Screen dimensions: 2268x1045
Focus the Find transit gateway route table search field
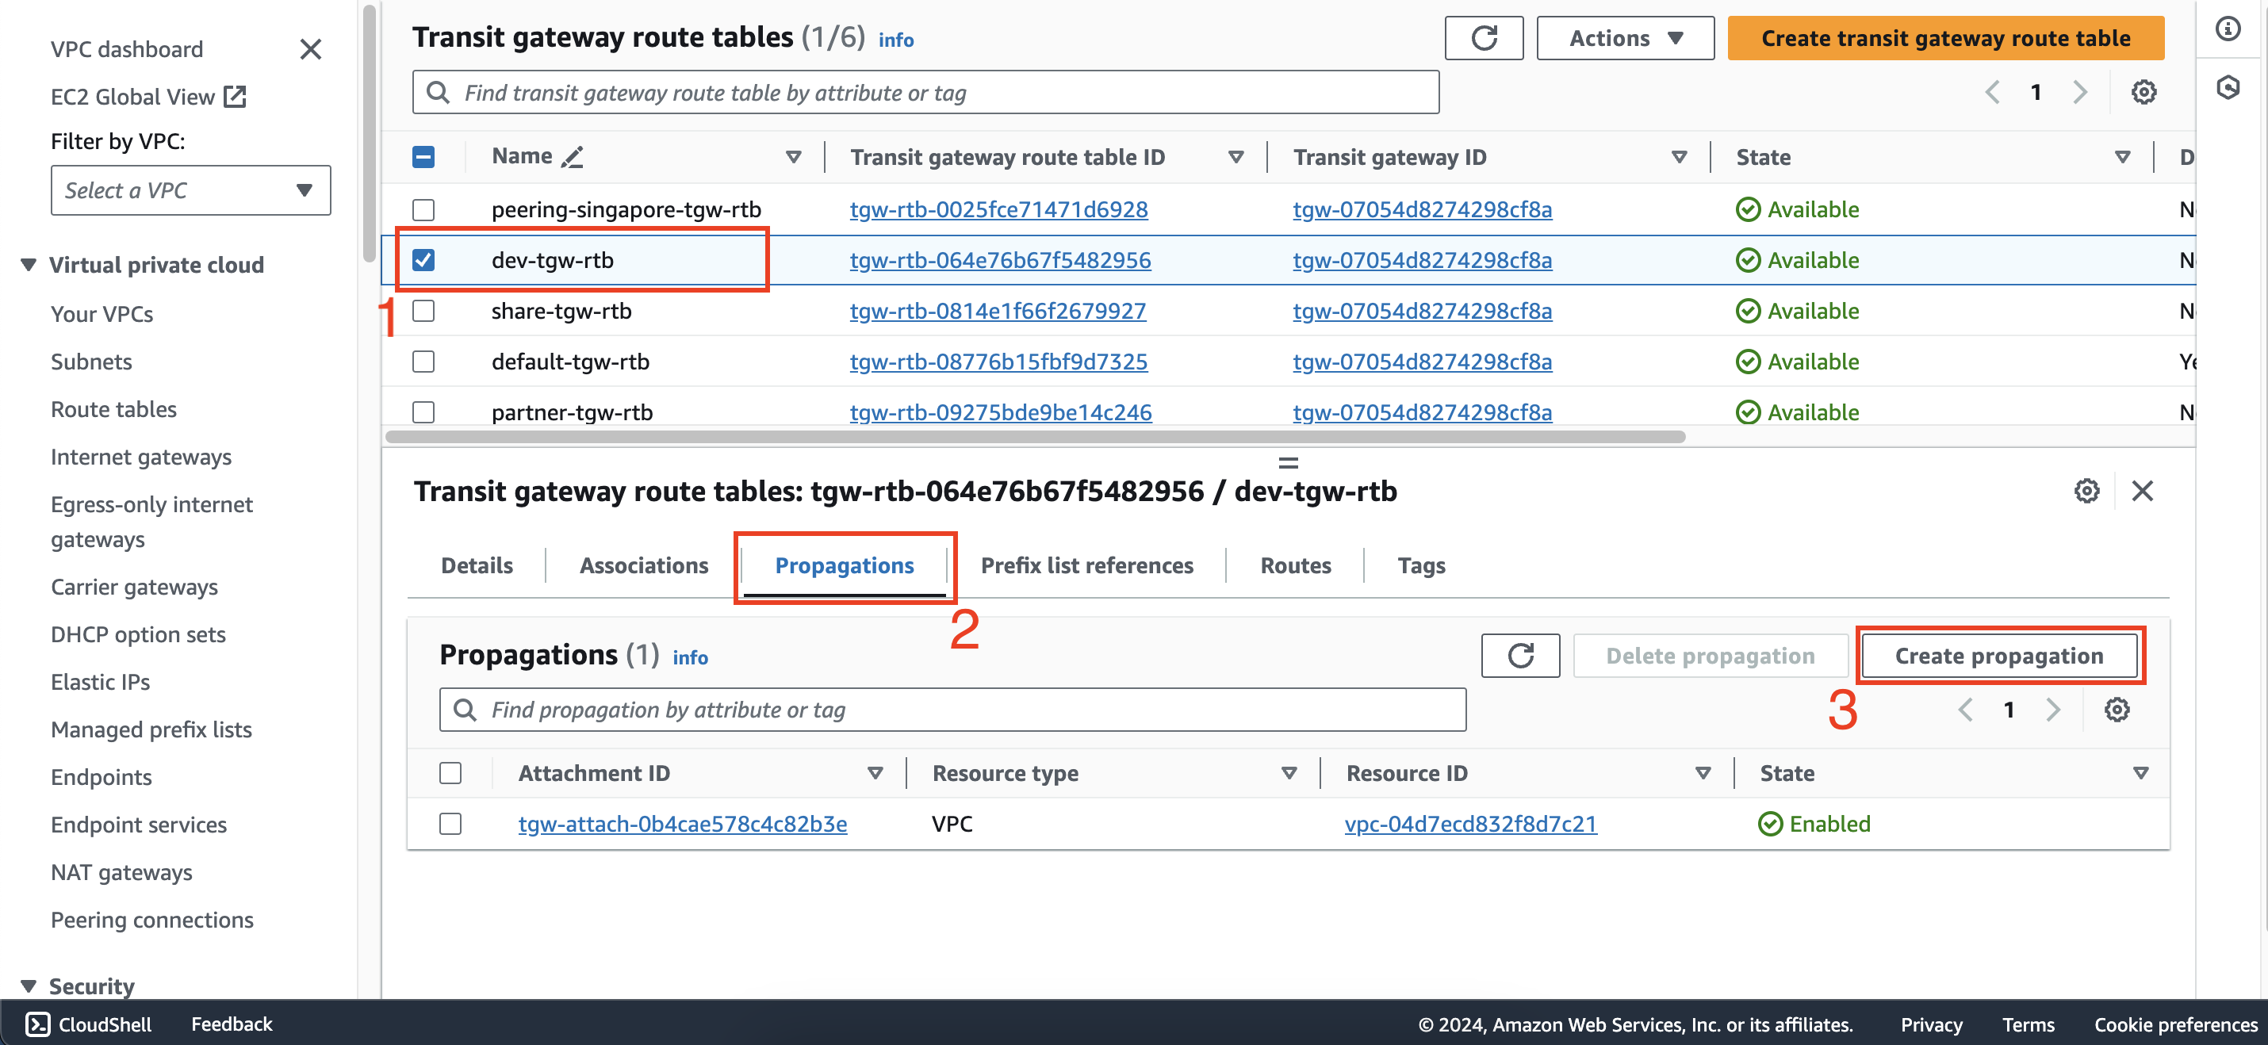[925, 93]
